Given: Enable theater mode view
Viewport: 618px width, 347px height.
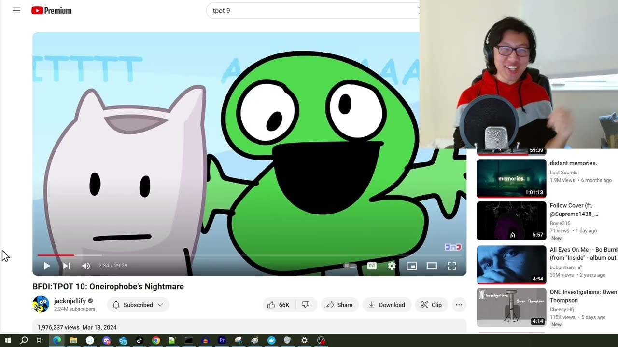Looking at the screenshot, I should (x=432, y=266).
